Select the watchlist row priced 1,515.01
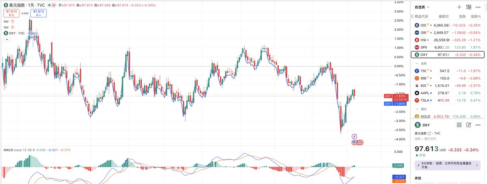Screen dimensions: 487x184 tap(448, 86)
